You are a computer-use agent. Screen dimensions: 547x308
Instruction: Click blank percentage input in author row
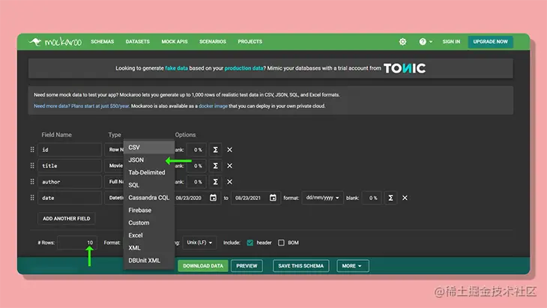tap(197, 182)
